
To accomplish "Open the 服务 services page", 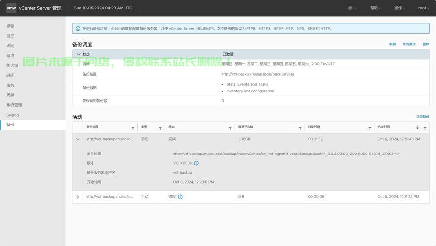I will [10, 85].
